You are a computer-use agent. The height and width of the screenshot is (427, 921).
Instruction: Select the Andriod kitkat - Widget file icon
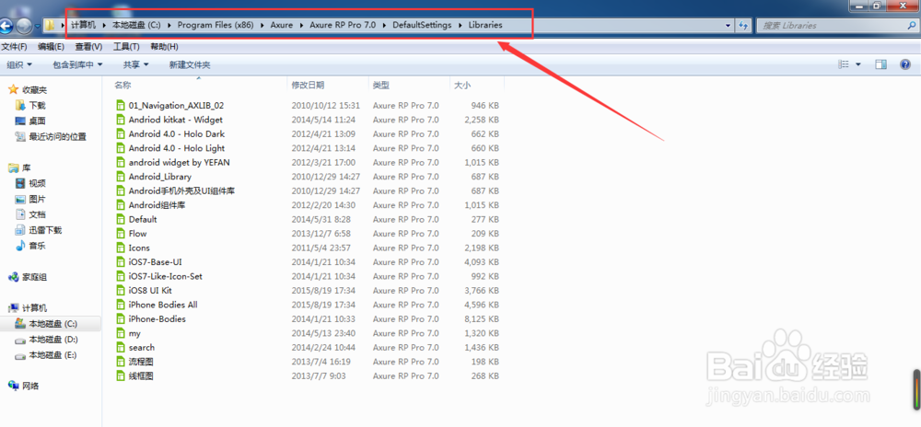tap(122, 120)
